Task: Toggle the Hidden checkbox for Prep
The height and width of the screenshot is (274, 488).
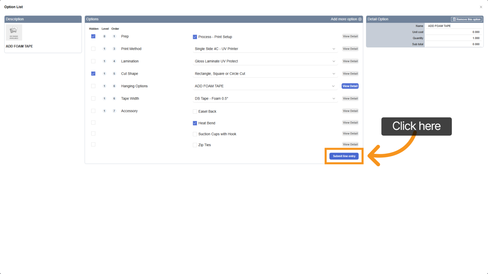Action: 93,36
